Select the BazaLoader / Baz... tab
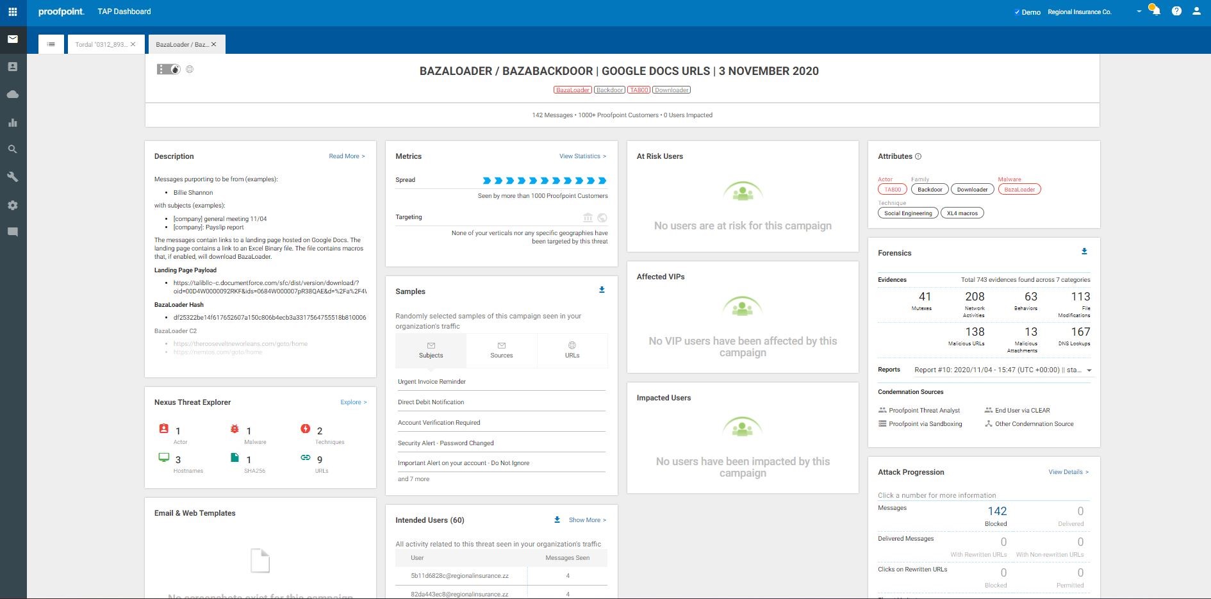 point(182,45)
